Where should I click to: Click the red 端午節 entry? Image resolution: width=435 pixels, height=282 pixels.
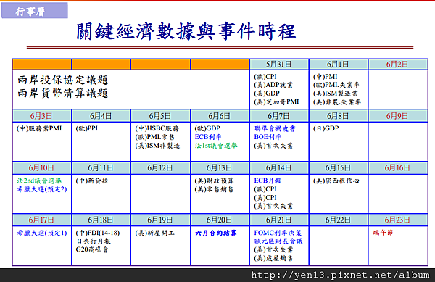pyautogui.click(x=383, y=233)
